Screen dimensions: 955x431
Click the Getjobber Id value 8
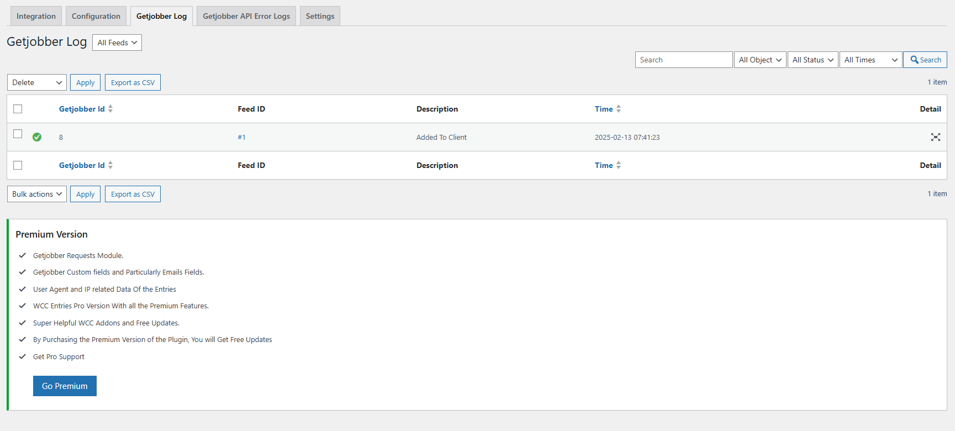[61, 137]
